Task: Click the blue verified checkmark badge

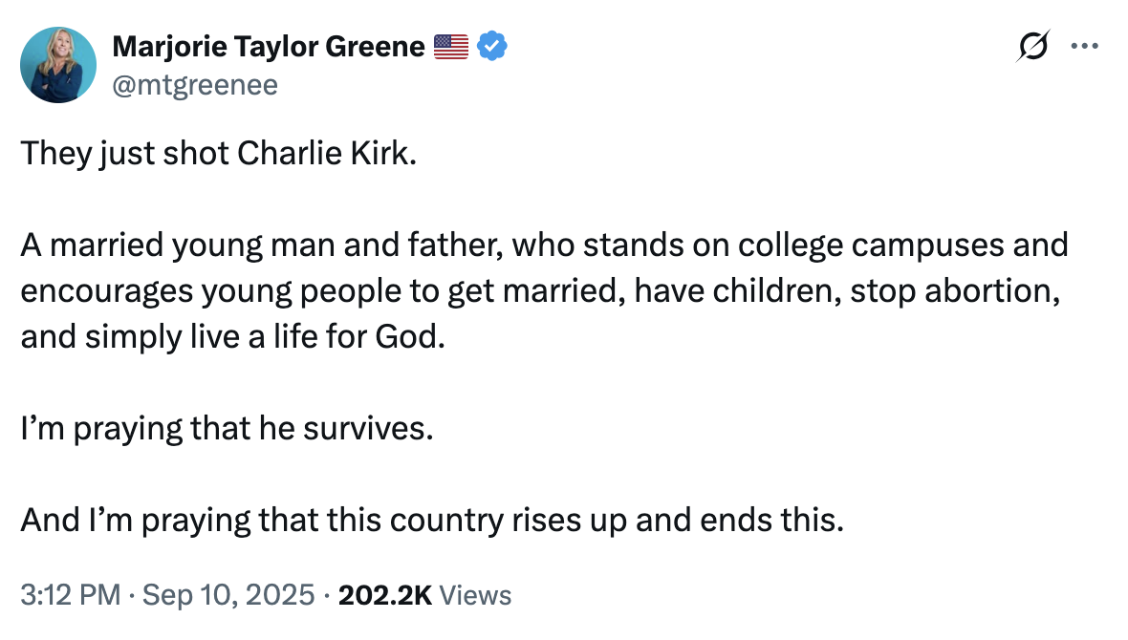Action: coord(491,45)
